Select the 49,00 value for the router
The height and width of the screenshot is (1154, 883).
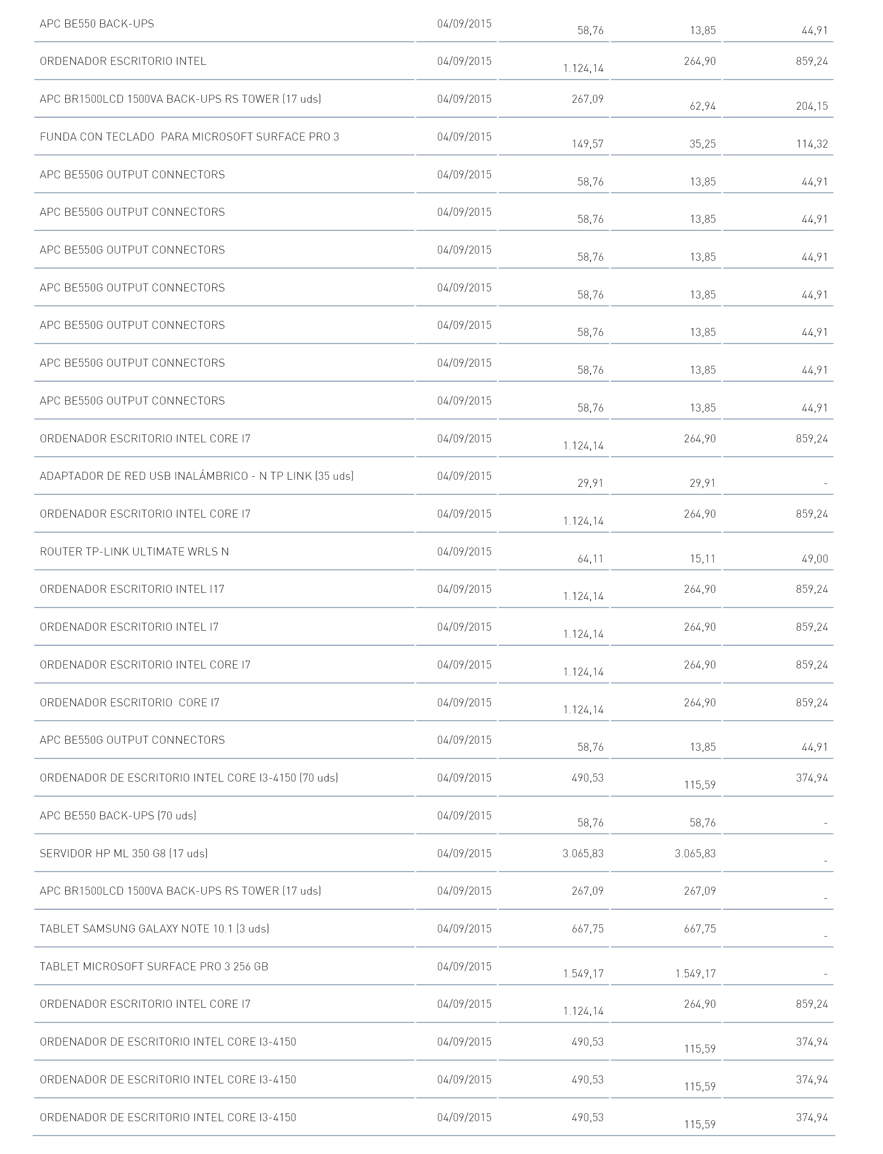pos(814,559)
